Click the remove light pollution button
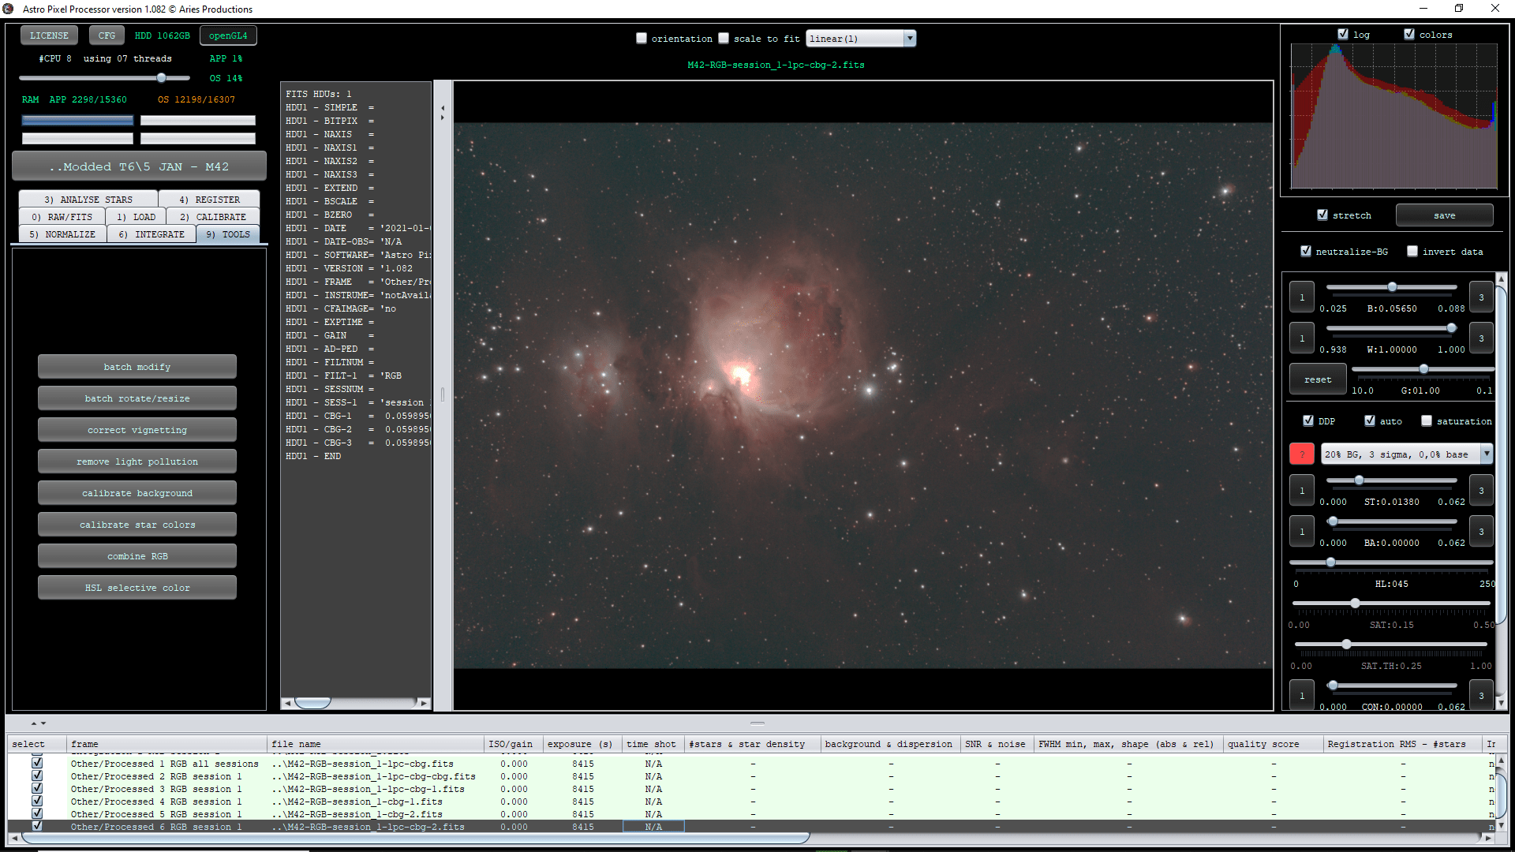Screen dimensions: 1515x852 [x=137, y=461]
